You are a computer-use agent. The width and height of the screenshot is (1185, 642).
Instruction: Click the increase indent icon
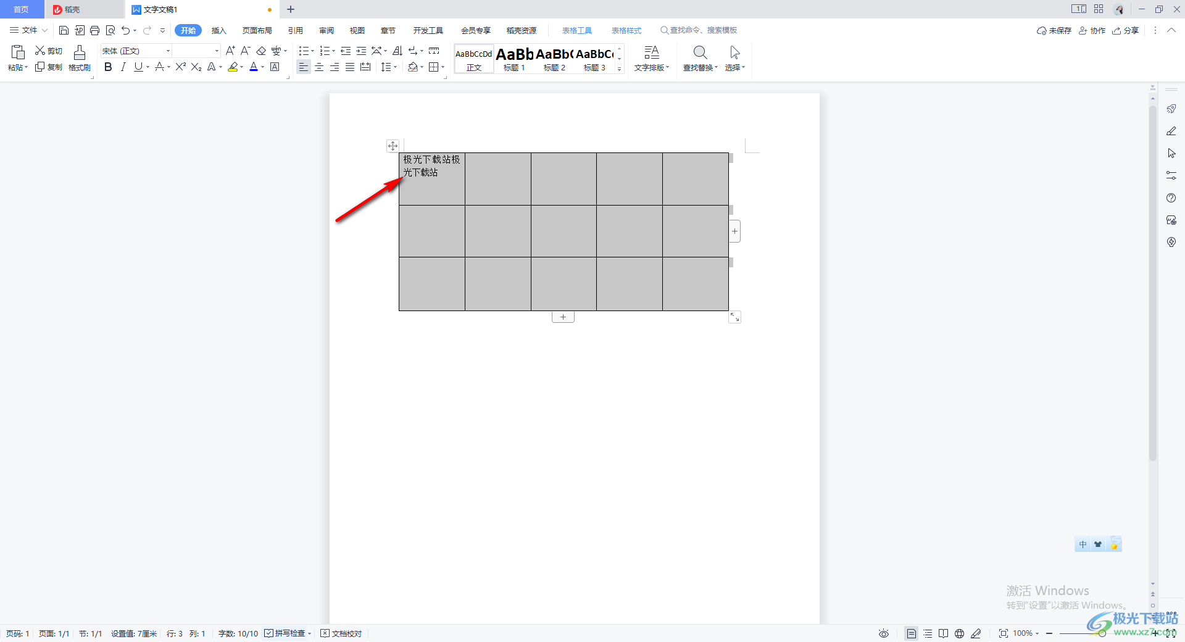click(361, 51)
